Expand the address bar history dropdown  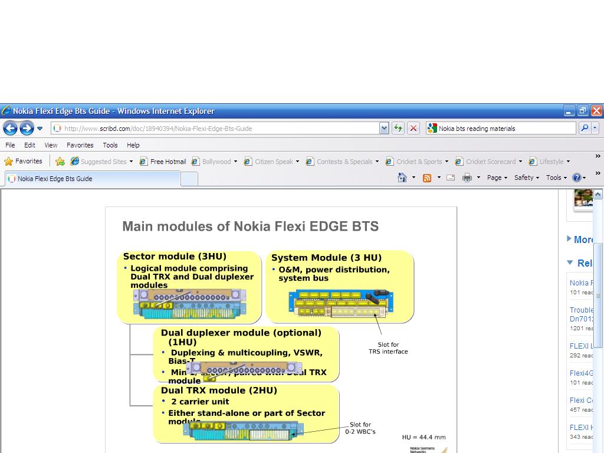pos(384,128)
